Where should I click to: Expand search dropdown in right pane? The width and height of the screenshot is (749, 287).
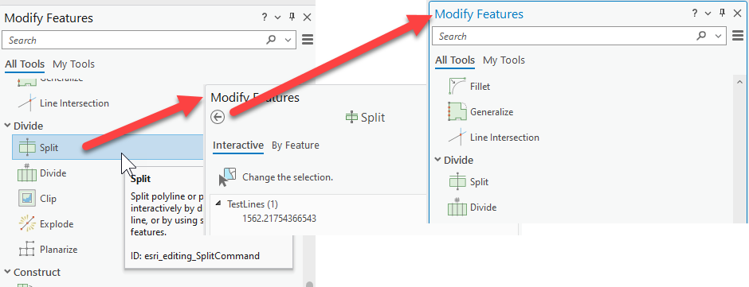718,37
